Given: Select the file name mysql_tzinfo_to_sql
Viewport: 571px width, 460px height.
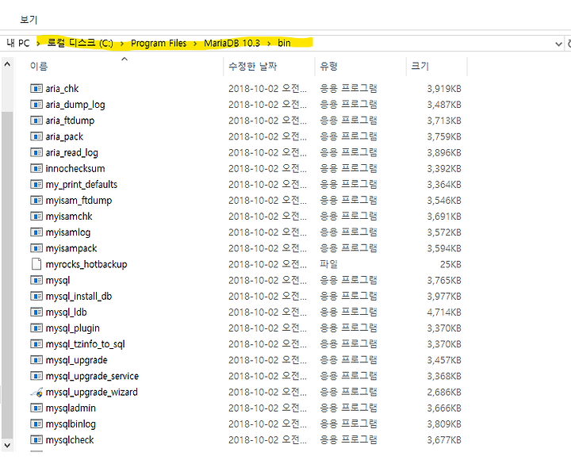Looking at the screenshot, I should click(85, 344).
